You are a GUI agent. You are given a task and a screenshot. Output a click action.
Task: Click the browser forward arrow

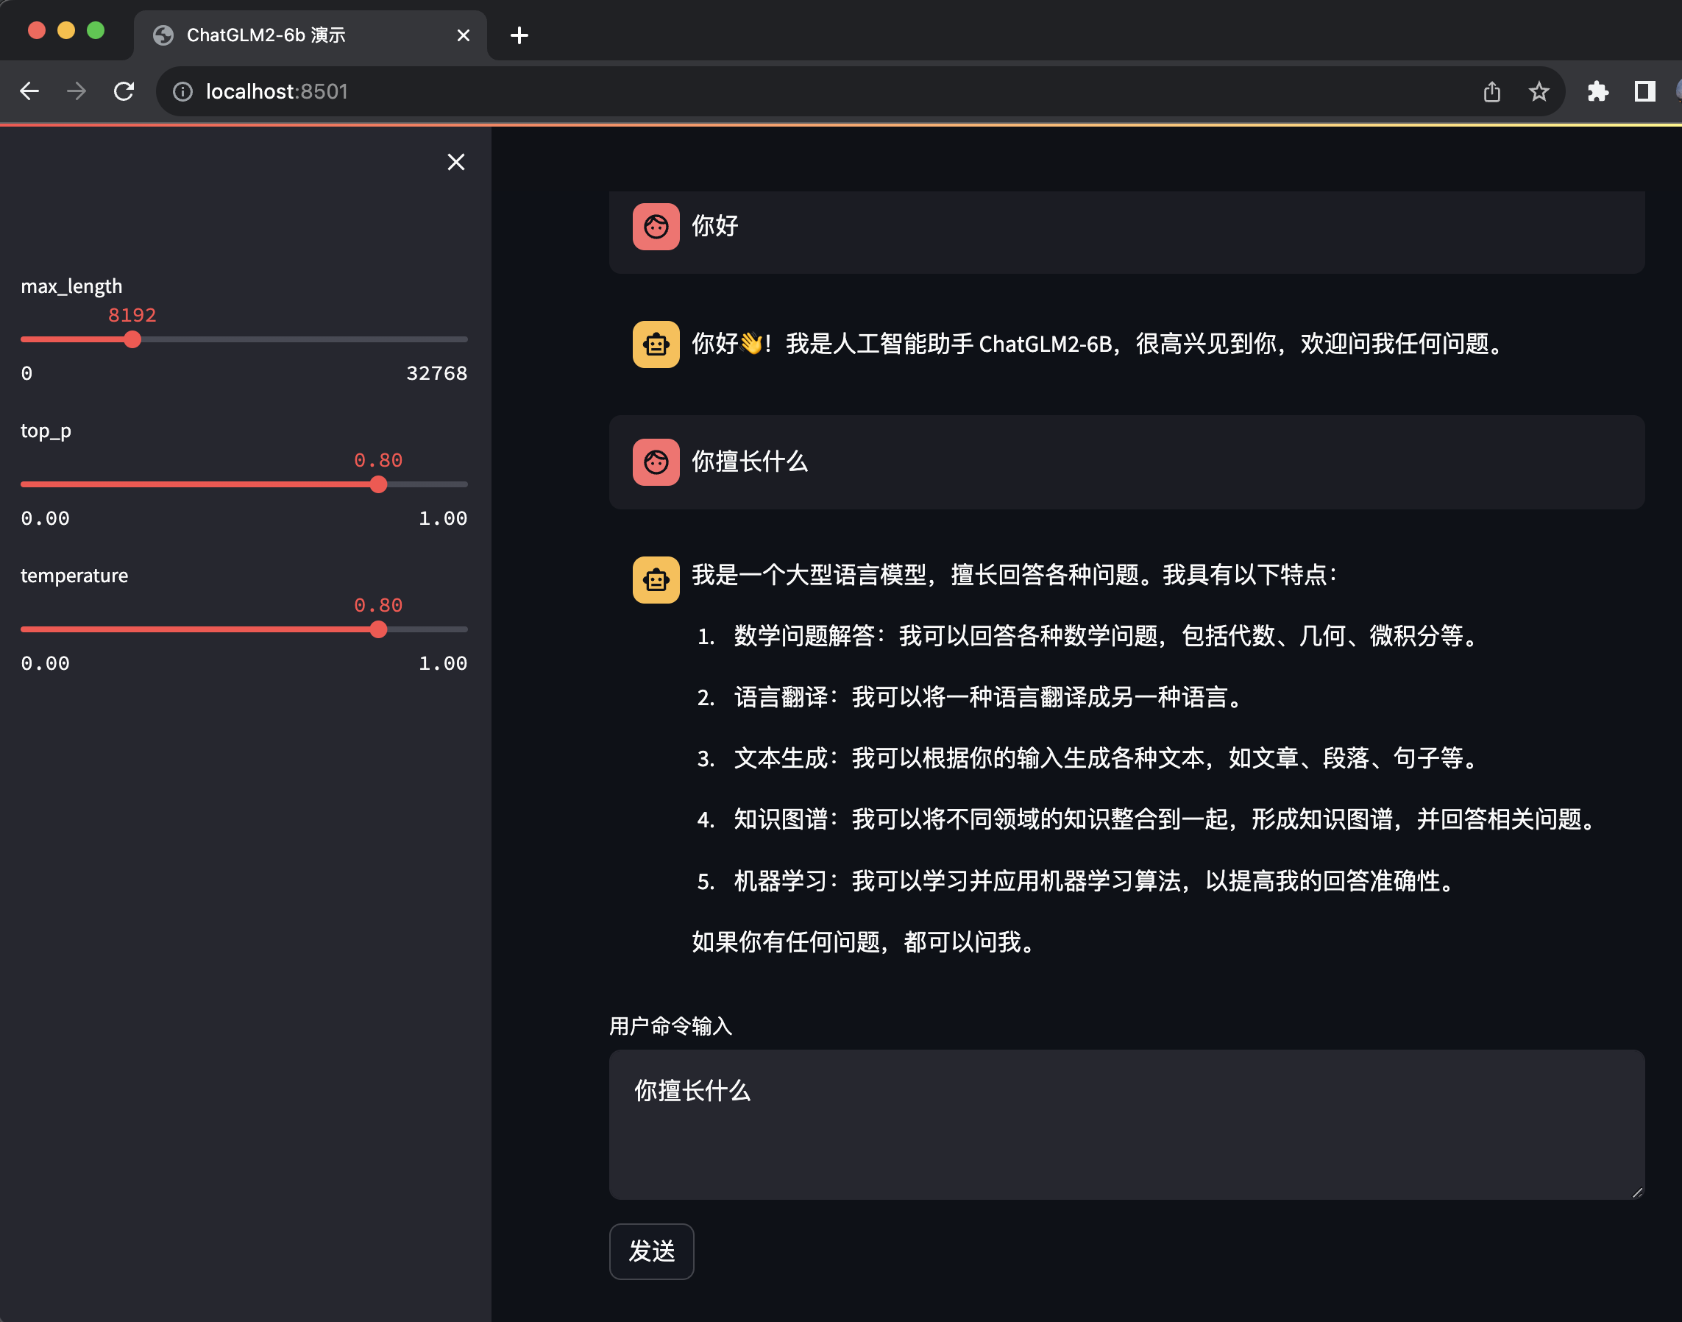click(77, 91)
